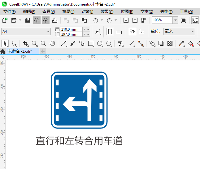200x169 pixels.
Task: Click the page width 210.0 mm field
Action: (x=71, y=29)
